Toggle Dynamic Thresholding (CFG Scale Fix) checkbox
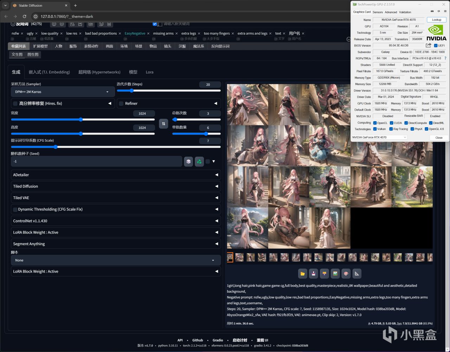The height and width of the screenshot is (352, 450). click(15, 209)
